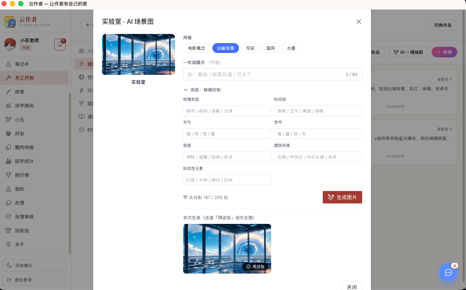Viewport: 466px width, 290px height.
Task: Select the 场景 location pin tab
Action: point(84,64)
